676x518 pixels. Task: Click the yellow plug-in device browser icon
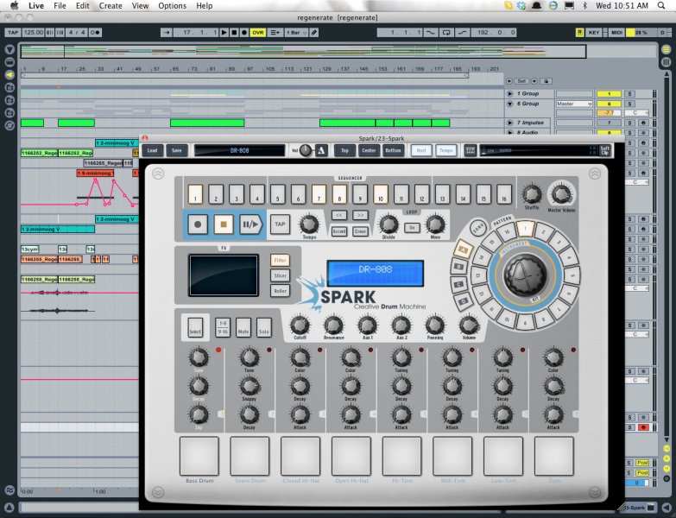(x=9, y=75)
